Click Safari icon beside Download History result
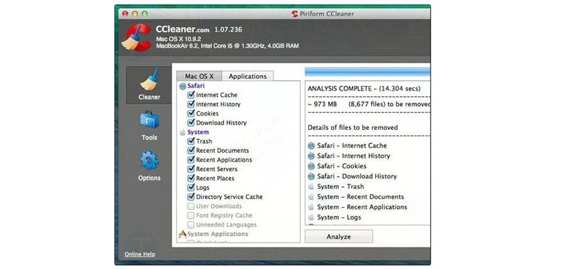This screenshot has height=269, width=565. [311, 176]
